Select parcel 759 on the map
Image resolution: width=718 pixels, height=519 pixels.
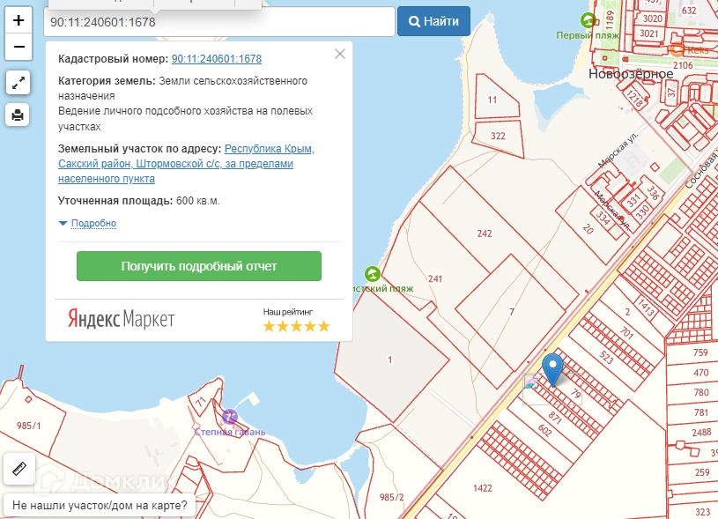coord(700,352)
